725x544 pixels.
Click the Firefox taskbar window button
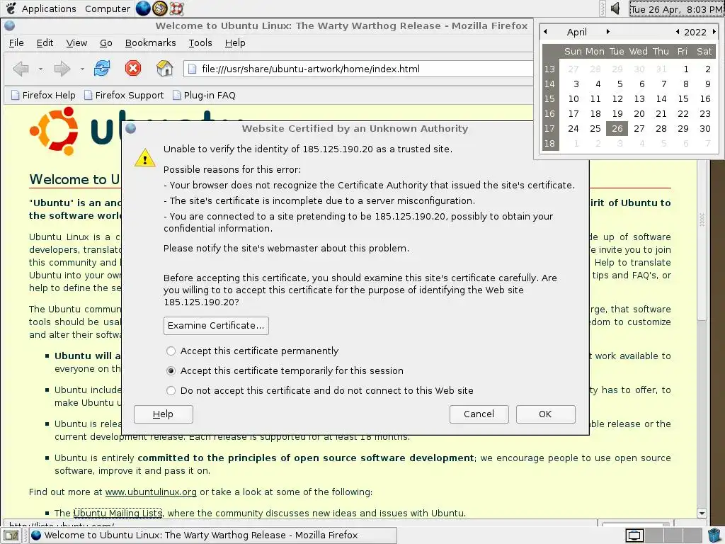point(213,535)
